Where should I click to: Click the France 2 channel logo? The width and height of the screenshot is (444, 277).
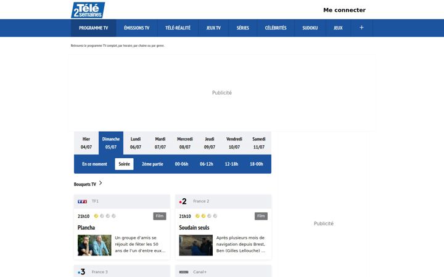(183, 201)
